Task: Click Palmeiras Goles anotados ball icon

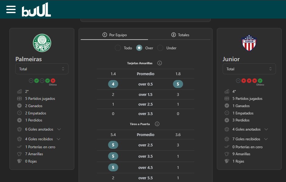Action: (19, 129)
